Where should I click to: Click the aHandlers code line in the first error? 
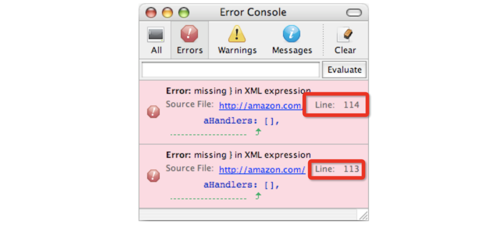point(242,121)
